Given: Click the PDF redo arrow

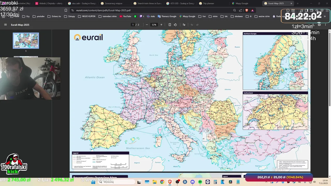Looking at the screenshot, I should click(197, 25).
